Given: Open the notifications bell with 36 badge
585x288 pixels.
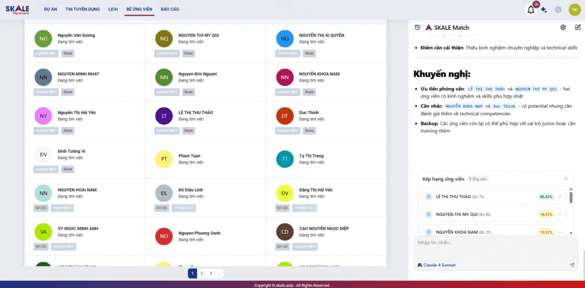Looking at the screenshot, I should pos(531,10).
